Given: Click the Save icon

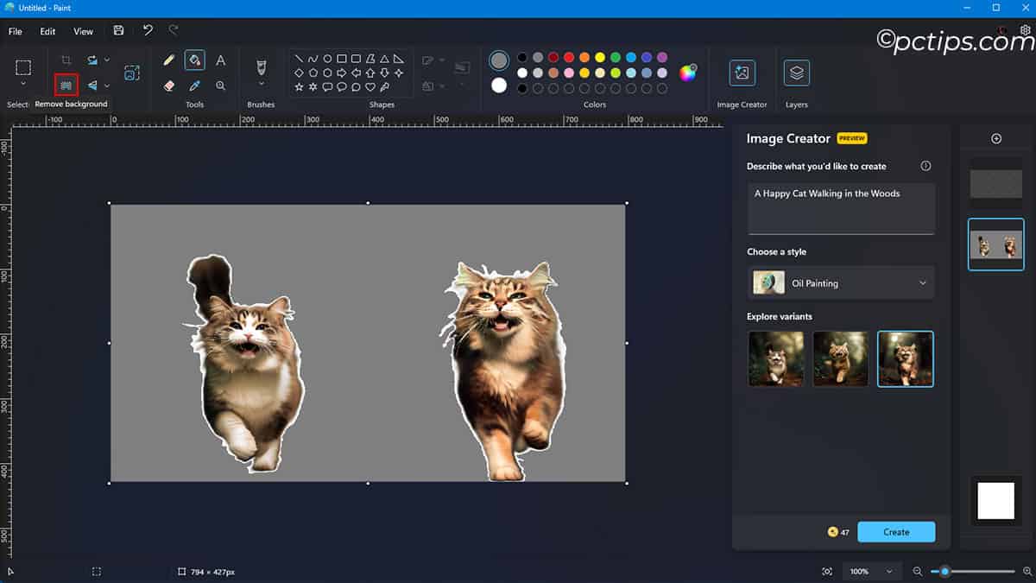Looking at the screenshot, I should (x=118, y=31).
